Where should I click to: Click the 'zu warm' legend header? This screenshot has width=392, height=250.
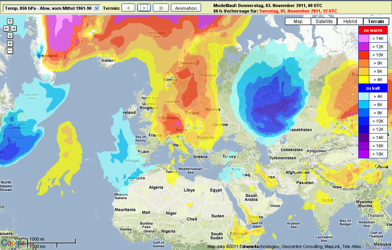click(x=373, y=30)
